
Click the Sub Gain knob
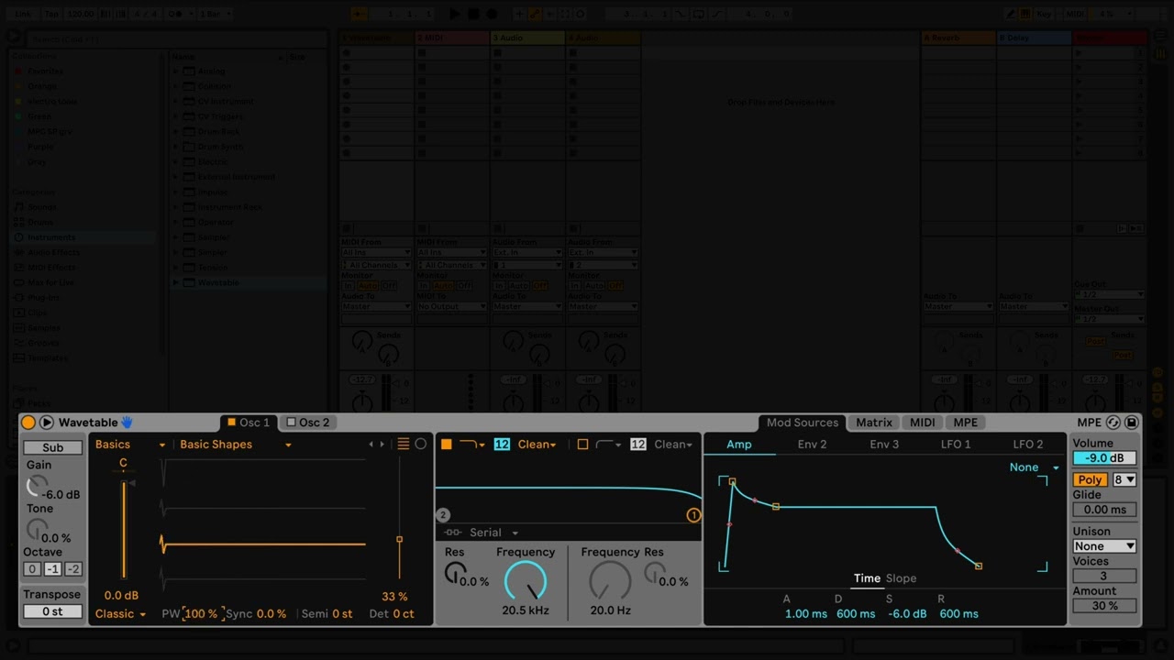(x=36, y=488)
